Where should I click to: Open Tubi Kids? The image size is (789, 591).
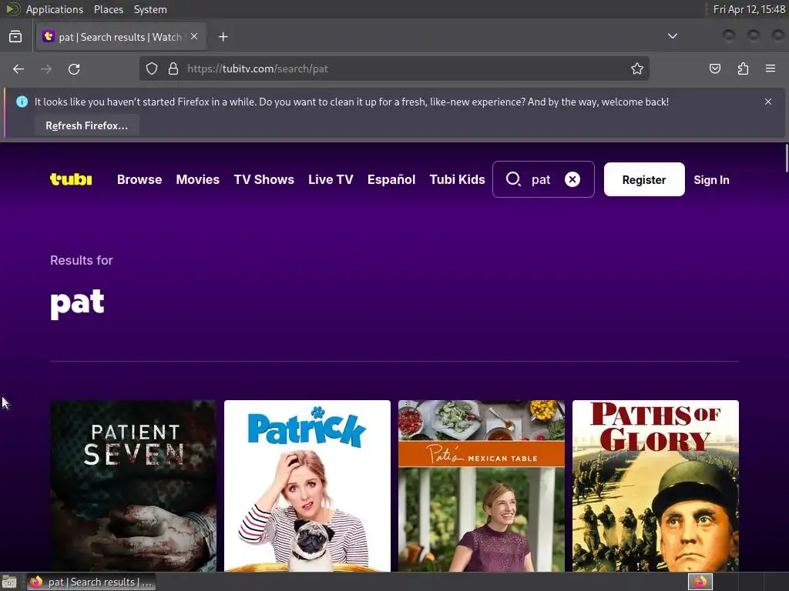click(x=458, y=179)
